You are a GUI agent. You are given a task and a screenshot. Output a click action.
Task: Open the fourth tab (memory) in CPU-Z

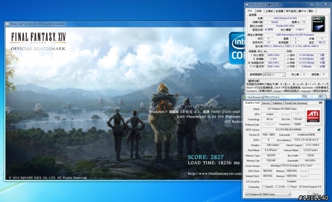coord(279,11)
